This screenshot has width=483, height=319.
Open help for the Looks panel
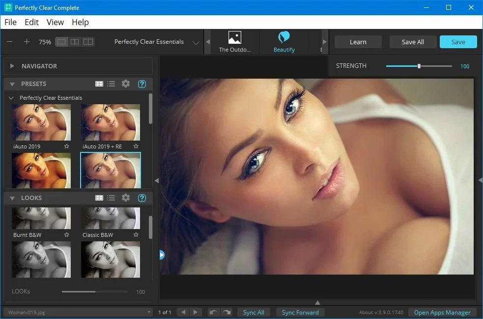tap(142, 198)
